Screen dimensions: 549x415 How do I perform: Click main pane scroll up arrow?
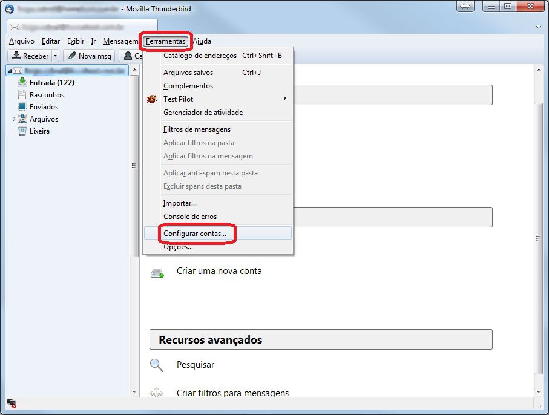(539, 70)
